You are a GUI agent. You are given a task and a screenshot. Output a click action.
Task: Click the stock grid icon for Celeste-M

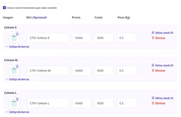click(153, 65)
